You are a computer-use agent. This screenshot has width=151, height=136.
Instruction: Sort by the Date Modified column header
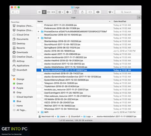120,21
